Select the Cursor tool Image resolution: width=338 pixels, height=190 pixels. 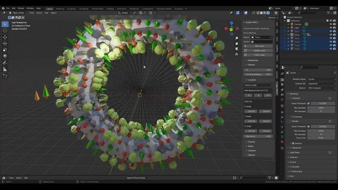coord(5,31)
